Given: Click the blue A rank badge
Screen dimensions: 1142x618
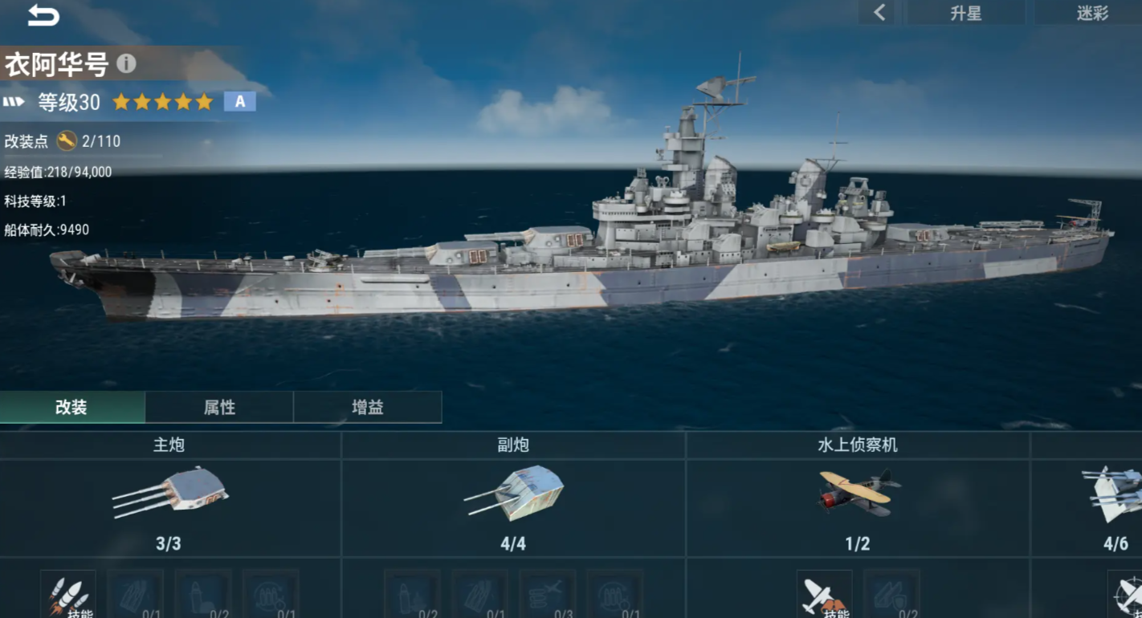Looking at the screenshot, I should (x=239, y=101).
